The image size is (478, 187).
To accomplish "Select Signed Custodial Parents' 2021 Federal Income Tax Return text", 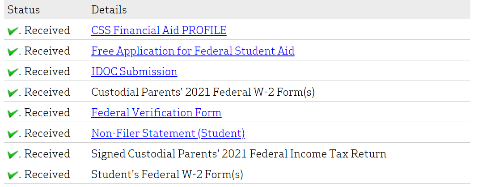I will pyautogui.click(x=239, y=154).
